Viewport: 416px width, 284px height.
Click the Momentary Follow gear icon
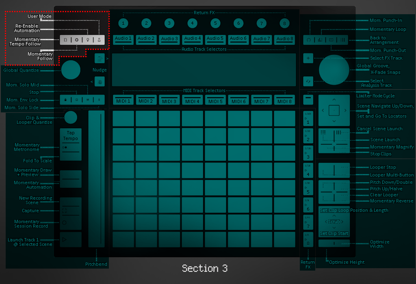click(x=77, y=40)
